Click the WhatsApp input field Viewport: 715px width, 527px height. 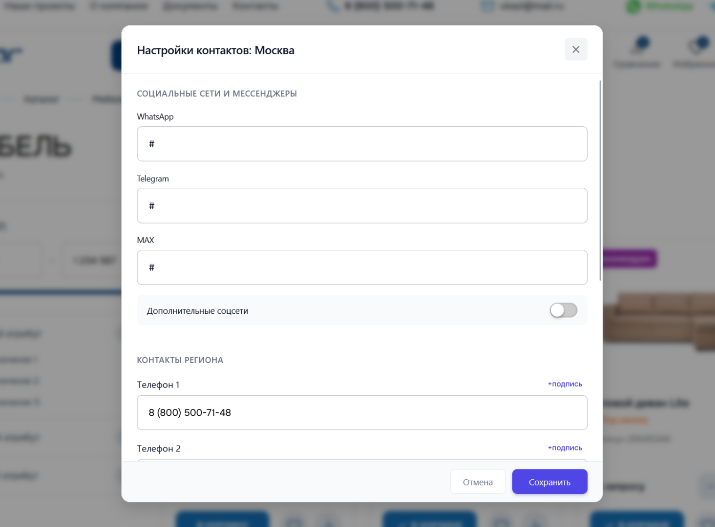[x=362, y=144]
